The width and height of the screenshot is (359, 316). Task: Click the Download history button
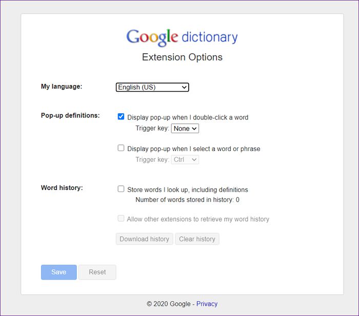(x=144, y=239)
